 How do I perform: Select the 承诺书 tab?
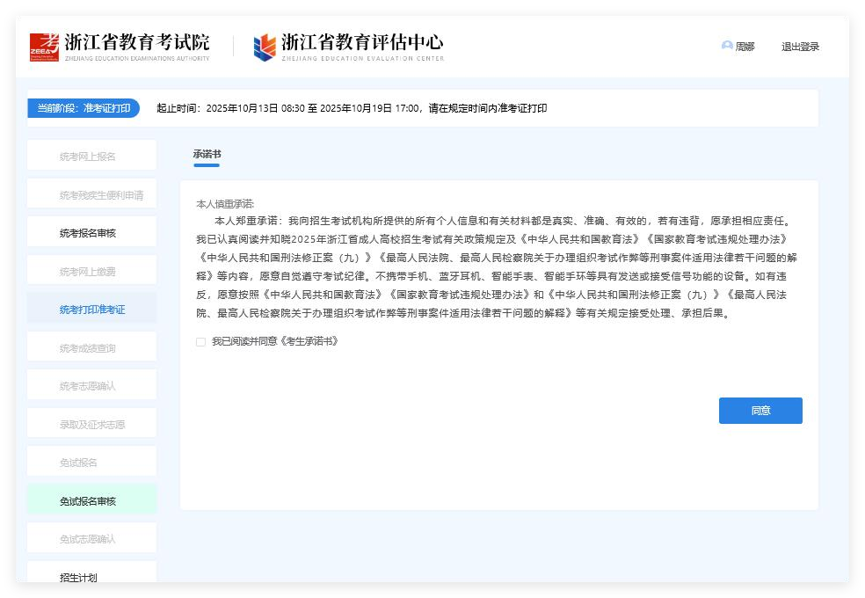207,154
